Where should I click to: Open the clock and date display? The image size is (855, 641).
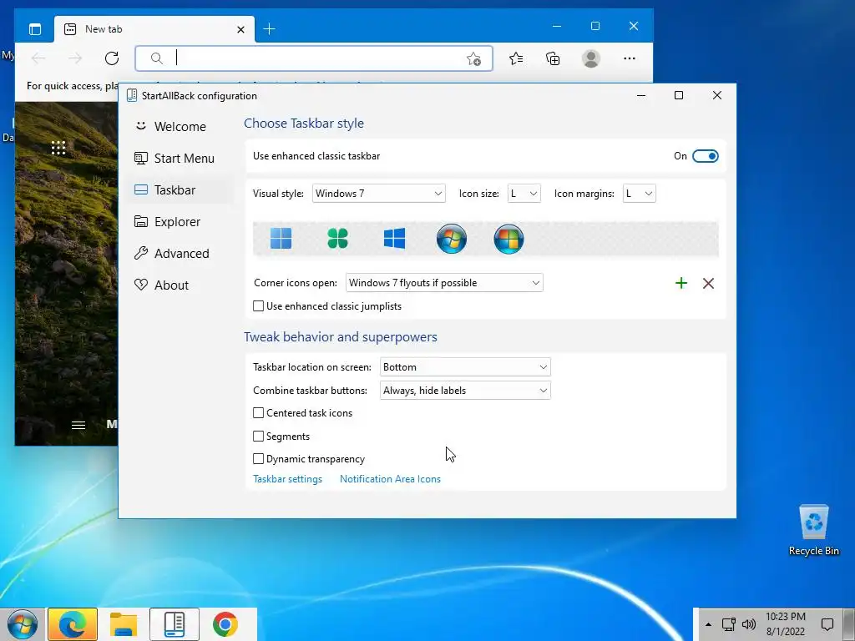[785, 624]
